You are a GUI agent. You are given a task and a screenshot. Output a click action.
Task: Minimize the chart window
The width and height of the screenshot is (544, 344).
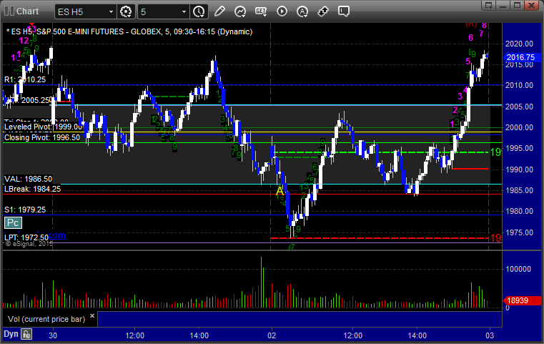503,5
